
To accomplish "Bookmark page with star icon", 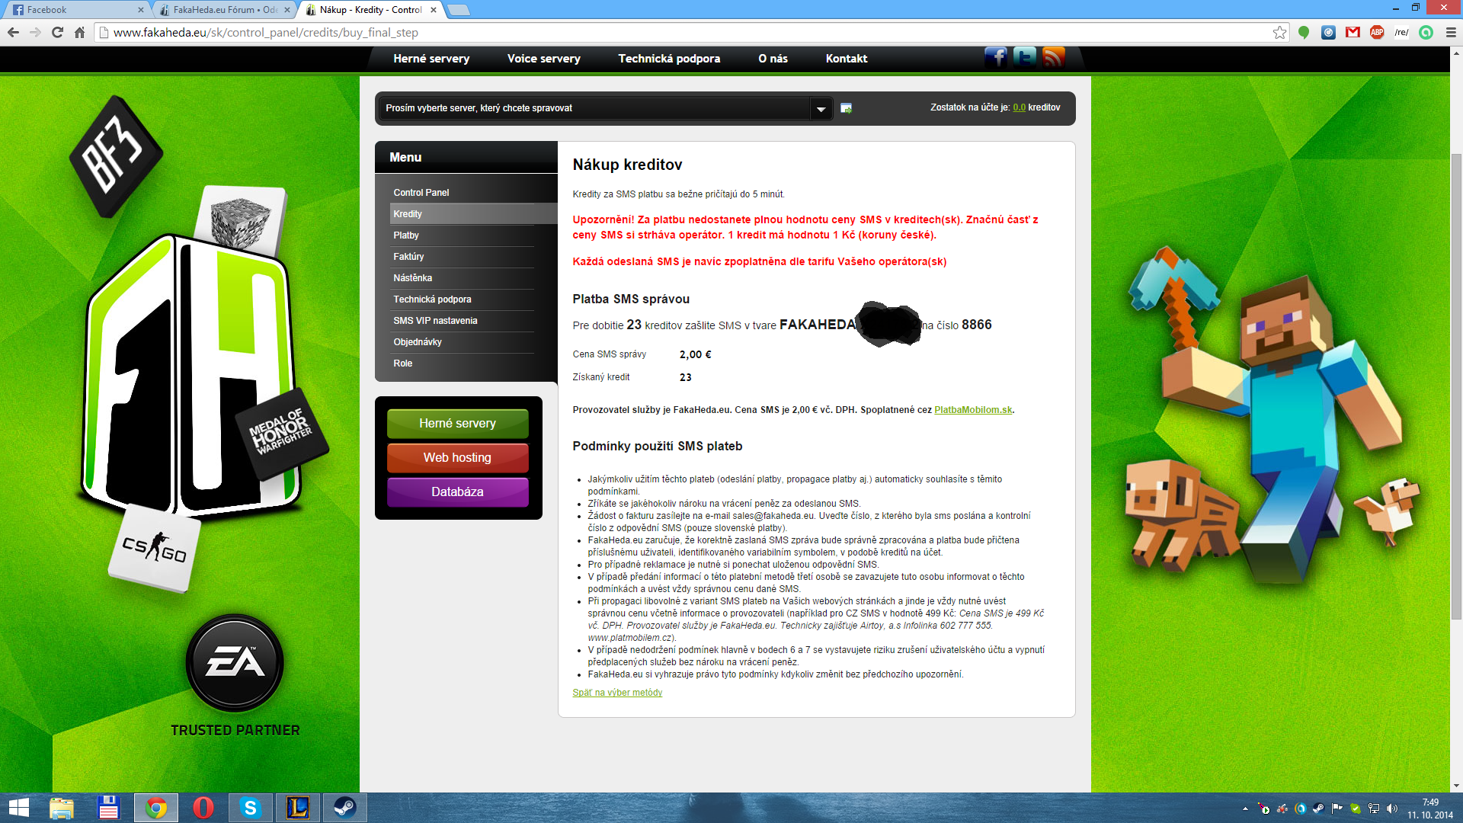I will (1279, 32).
